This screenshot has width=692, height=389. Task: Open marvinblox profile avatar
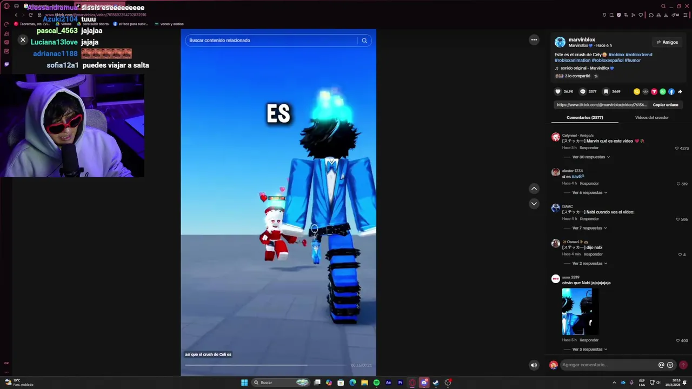coord(560,42)
